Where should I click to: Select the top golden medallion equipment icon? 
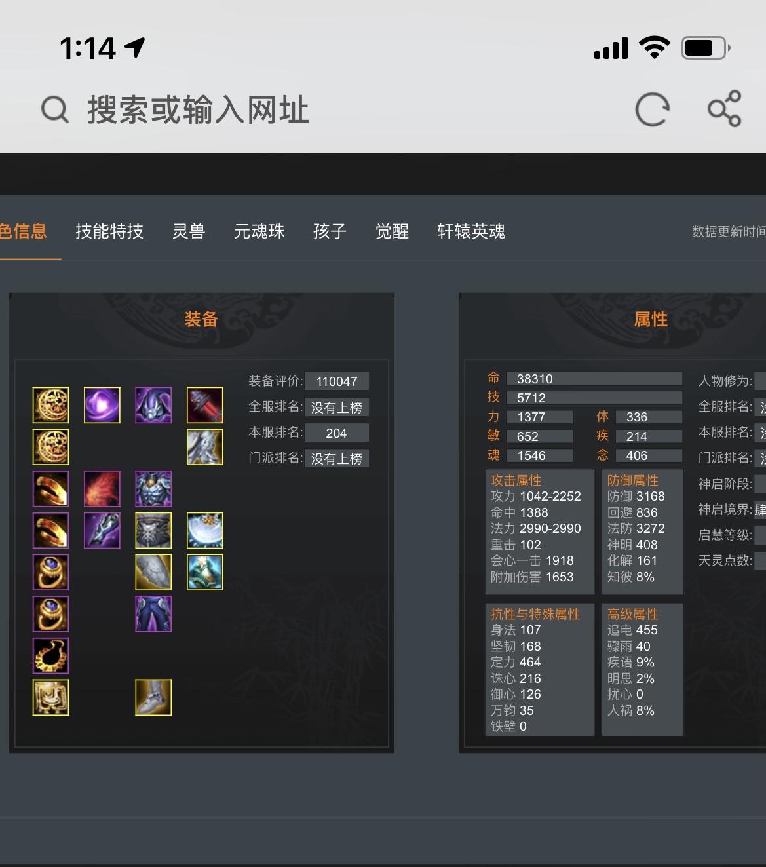(x=51, y=405)
